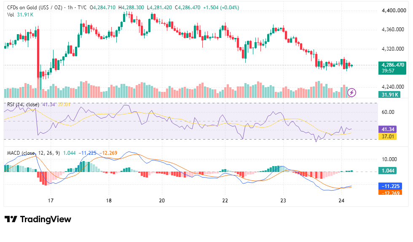Click the green volume tag 31.91K
The height and width of the screenshot is (242, 413).
(x=389, y=94)
